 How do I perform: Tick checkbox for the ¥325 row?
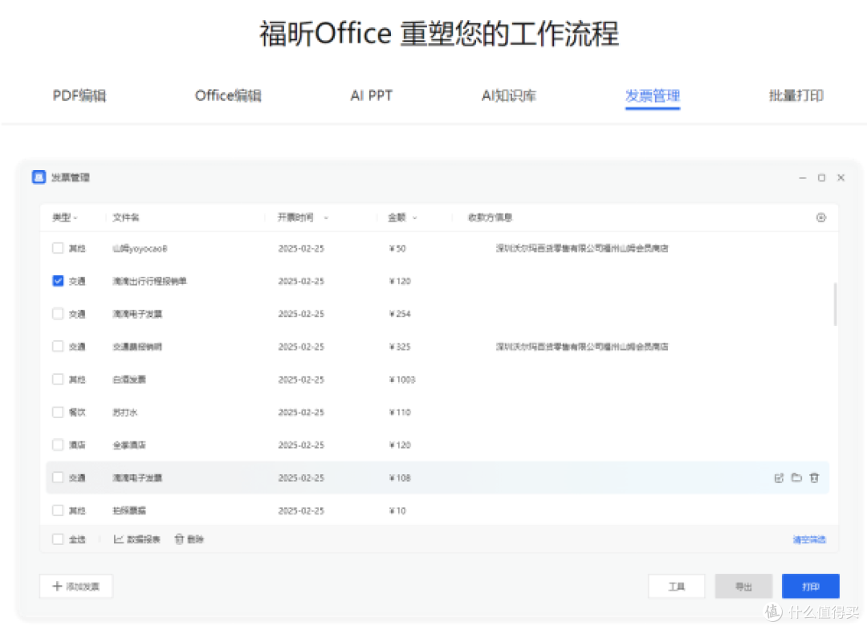pos(58,347)
